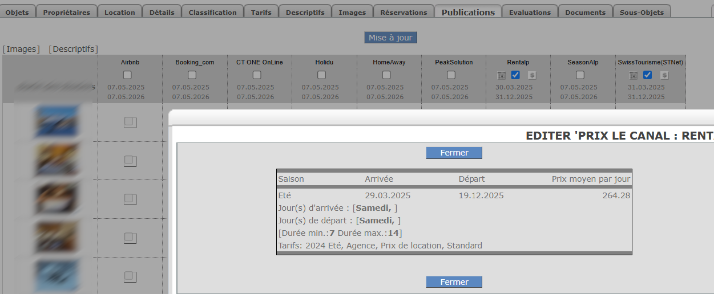
Task: Uncheck the Rentalp channel checkbox
Action: [x=516, y=75]
